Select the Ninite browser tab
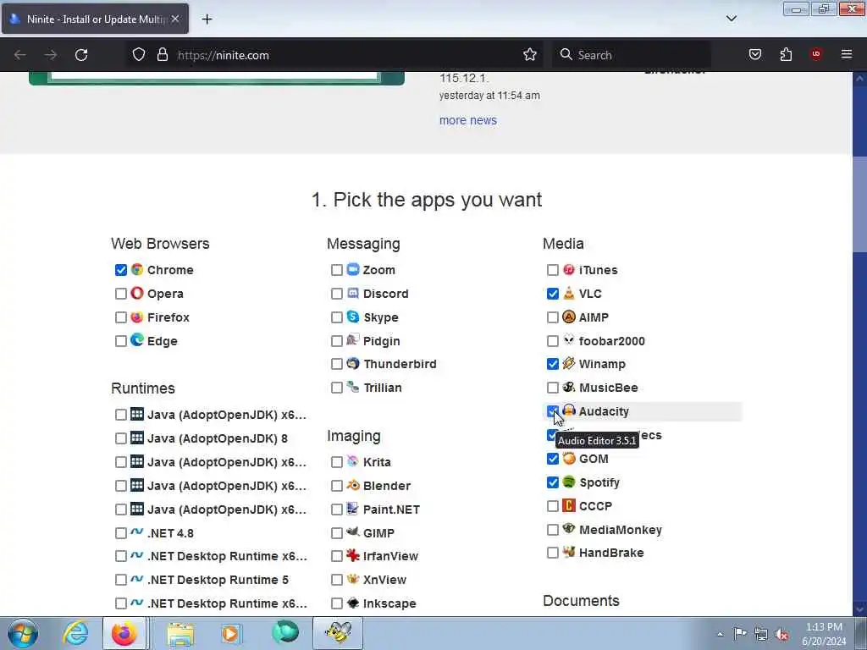The image size is (867, 650). click(x=95, y=19)
